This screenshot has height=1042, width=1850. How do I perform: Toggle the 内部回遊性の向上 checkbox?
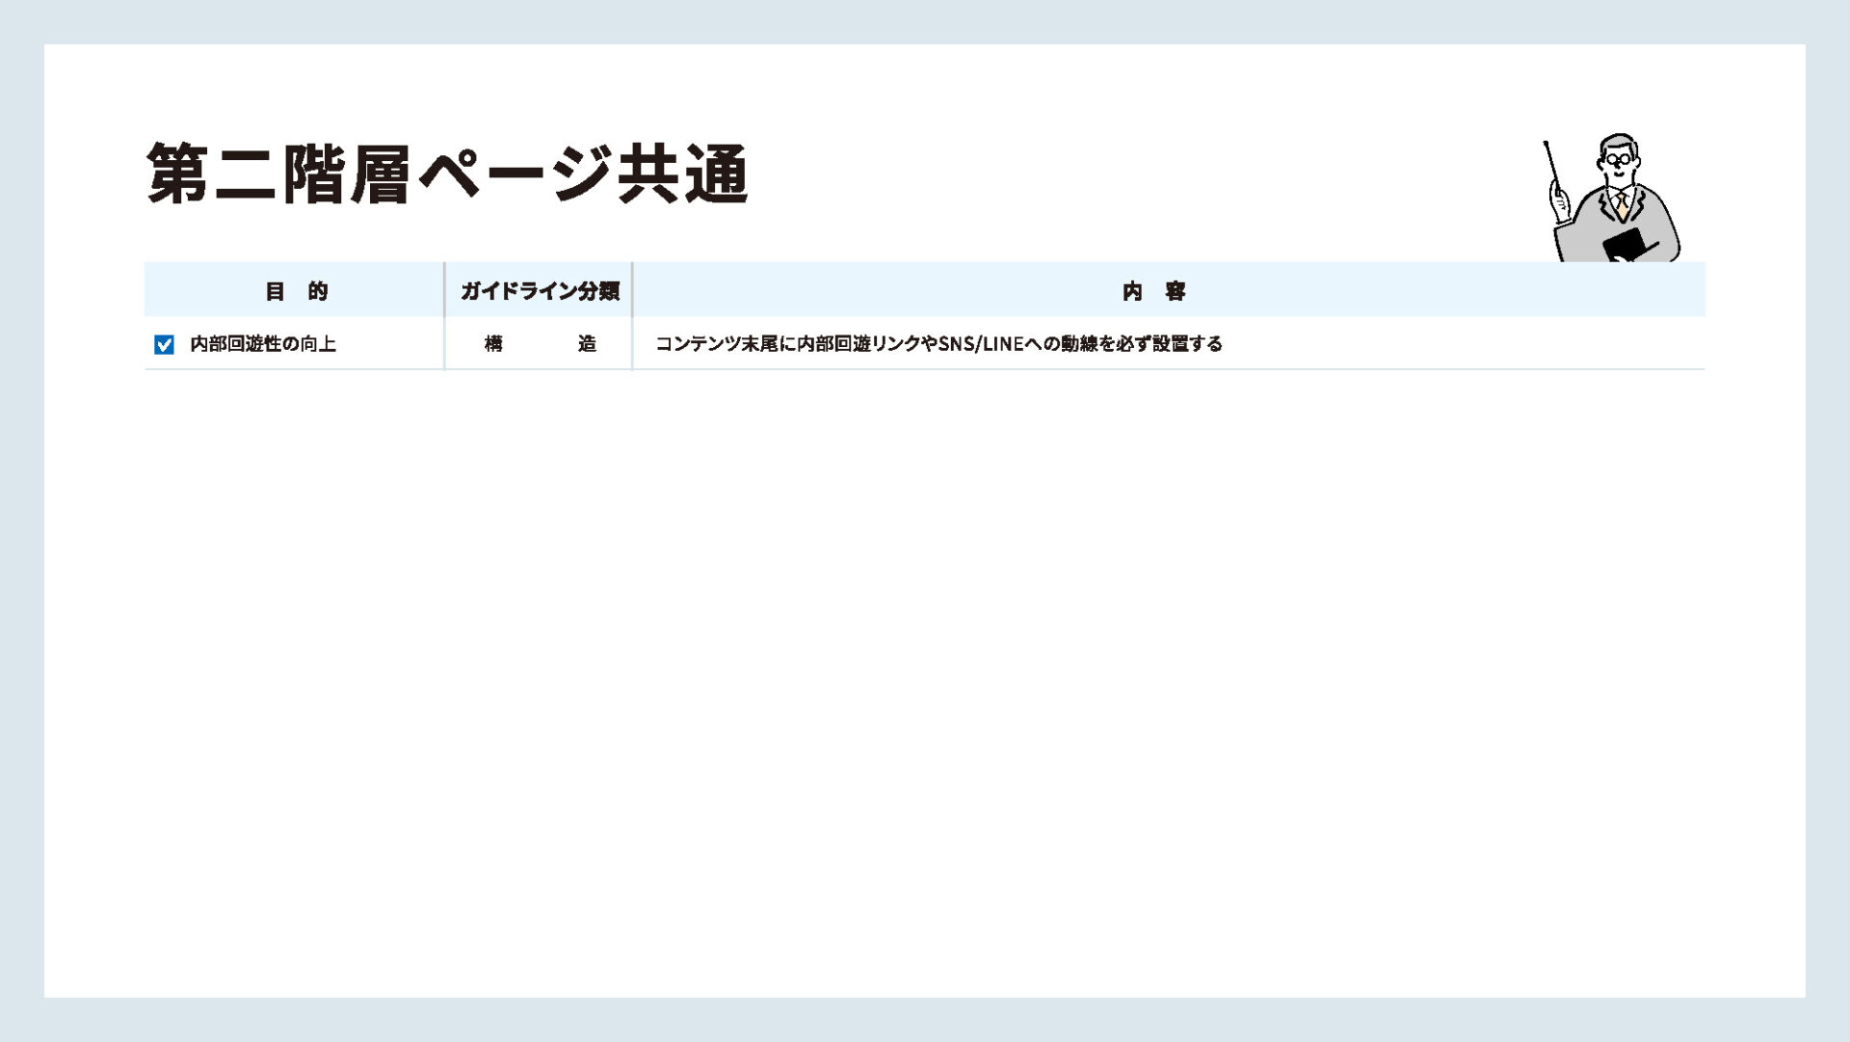click(x=164, y=344)
